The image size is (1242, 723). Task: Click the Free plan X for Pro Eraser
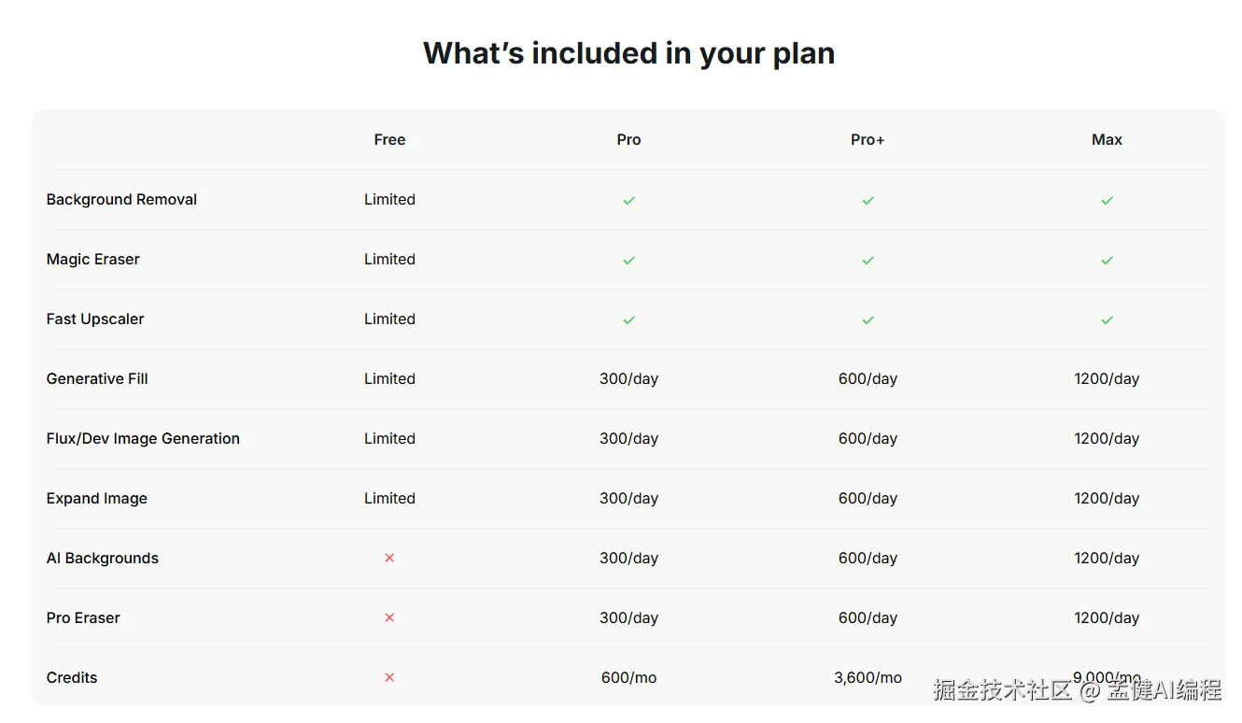(389, 617)
